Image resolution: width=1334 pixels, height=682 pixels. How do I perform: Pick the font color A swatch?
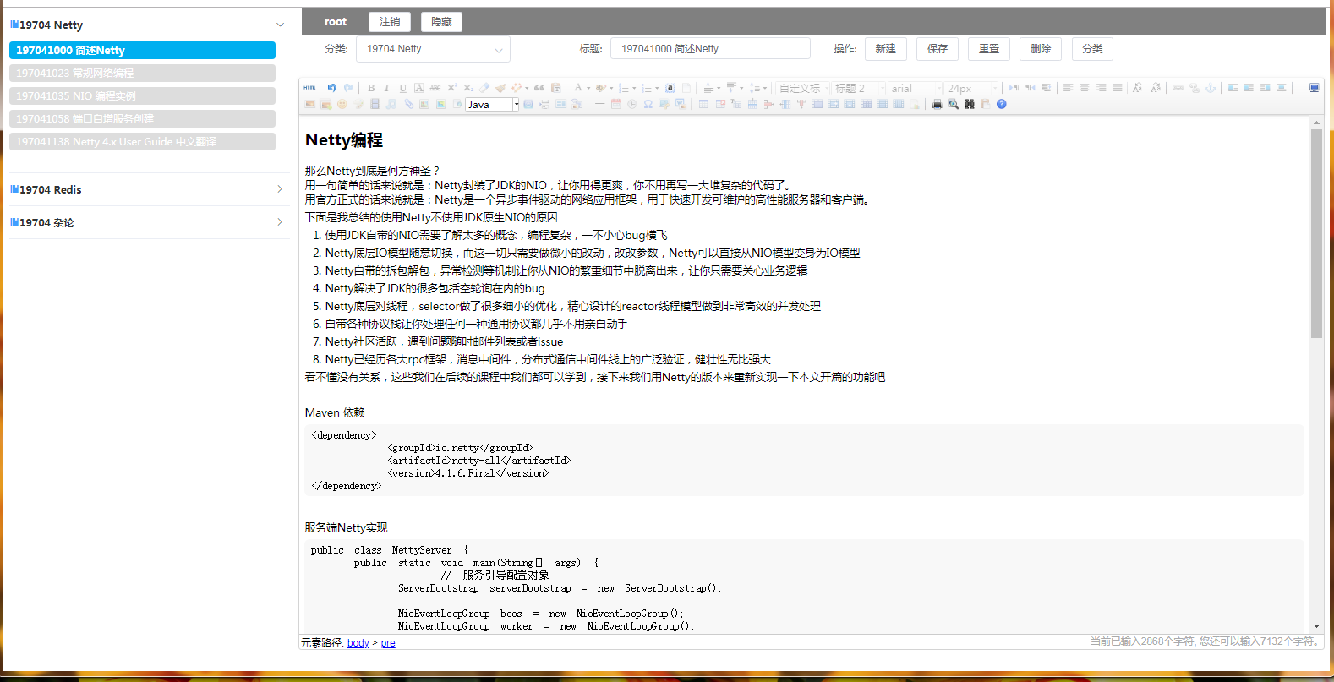pos(578,88)
